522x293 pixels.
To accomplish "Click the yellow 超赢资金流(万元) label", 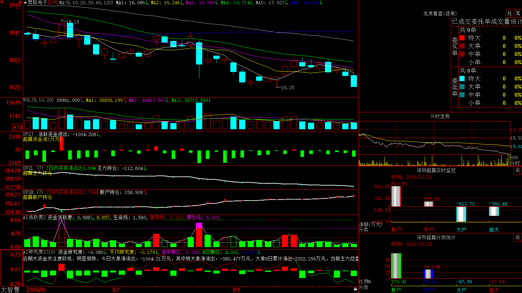I will (42, 139).
